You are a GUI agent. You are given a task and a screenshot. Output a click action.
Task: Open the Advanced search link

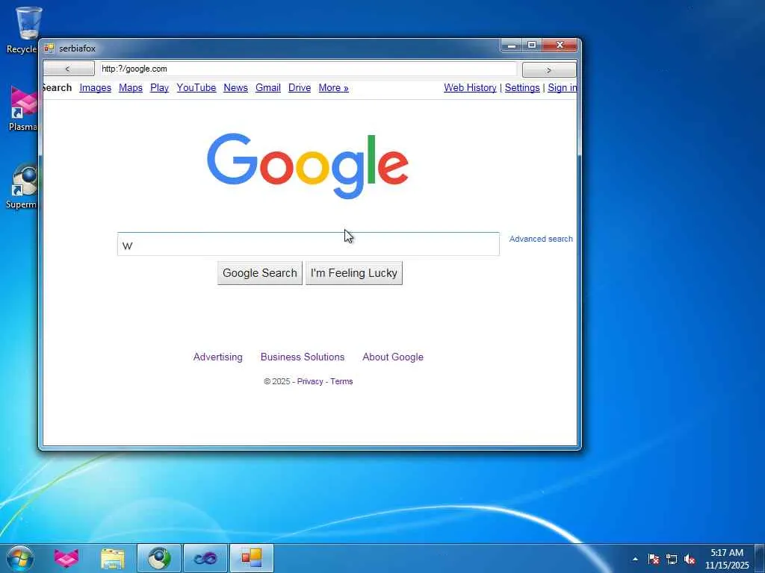(541, 239)
